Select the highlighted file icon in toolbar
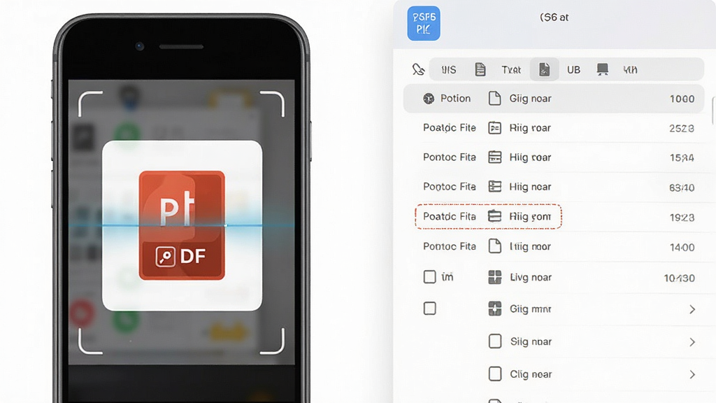Screen dimensions: 716x403 pyautogui.click(x=544, y=69)
